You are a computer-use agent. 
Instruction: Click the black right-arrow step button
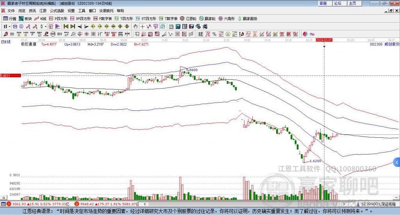[x=86, y=27]
